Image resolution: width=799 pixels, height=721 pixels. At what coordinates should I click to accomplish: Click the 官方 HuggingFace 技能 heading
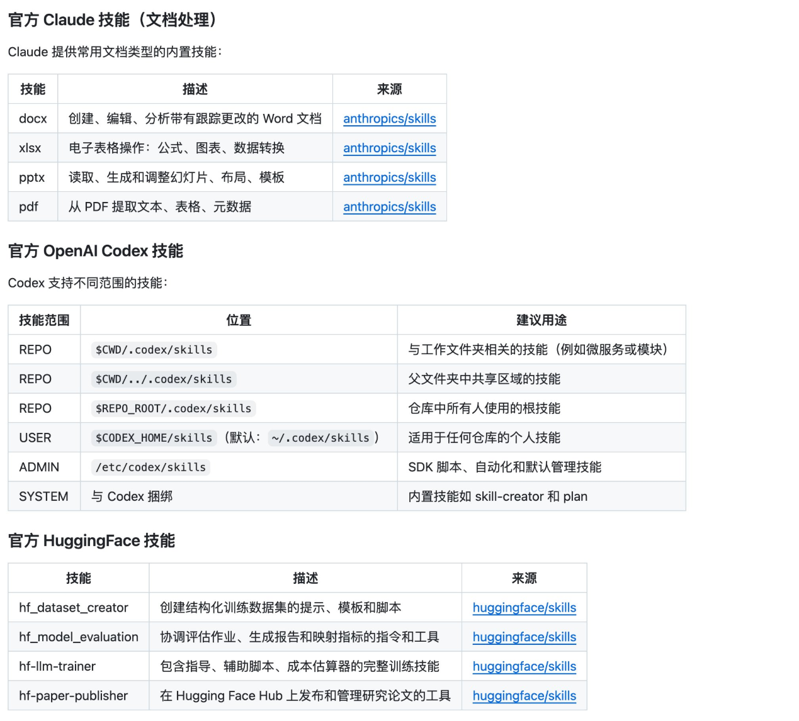[x=91, y=540]
